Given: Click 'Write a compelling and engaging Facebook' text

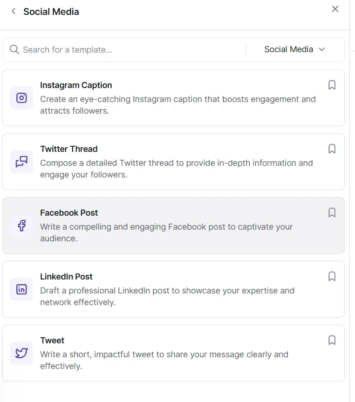Looking at the screenshot, I should [x=166, y=232].
